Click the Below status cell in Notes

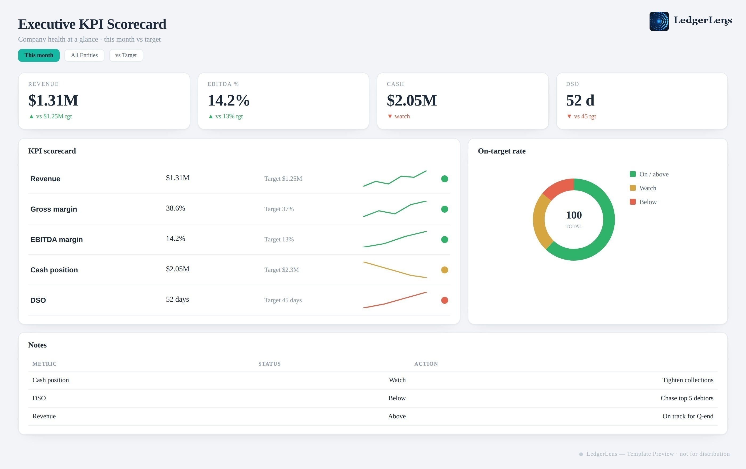point(397,398)
